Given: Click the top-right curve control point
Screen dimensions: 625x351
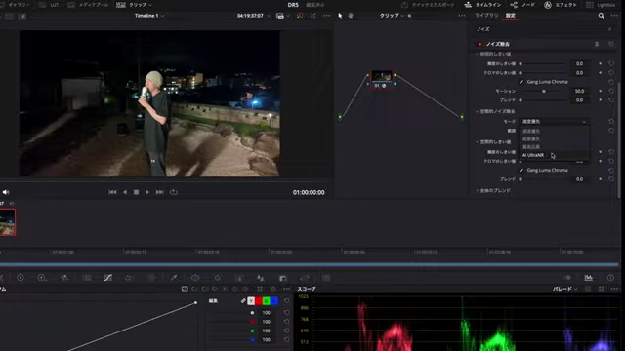Looking at the screenshot, I should click(x=195, y=303).
